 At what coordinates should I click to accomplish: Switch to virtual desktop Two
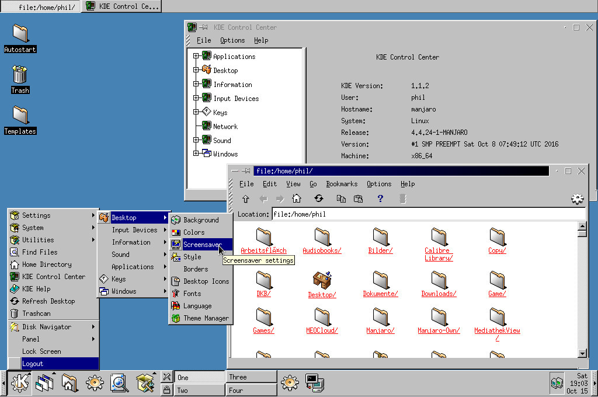(200, 390)
